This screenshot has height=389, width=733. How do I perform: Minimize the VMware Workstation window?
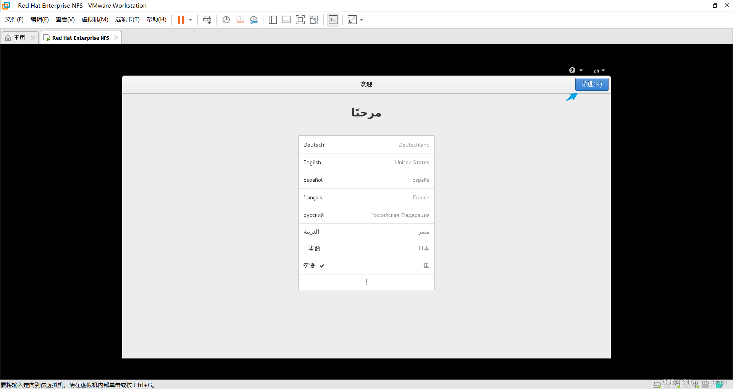[704, 5]
